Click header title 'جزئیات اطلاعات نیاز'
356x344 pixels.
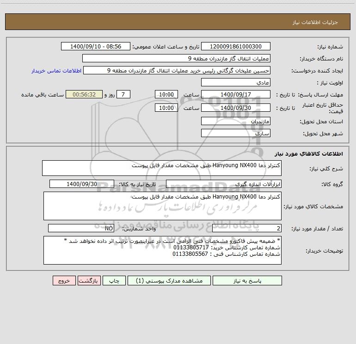[x=315, y=22]
